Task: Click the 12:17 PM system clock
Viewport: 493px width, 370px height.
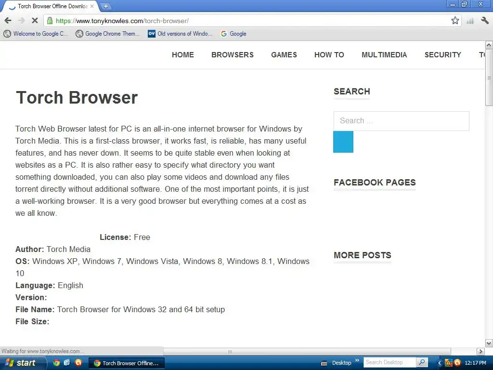Action: (x=475, y=363)
